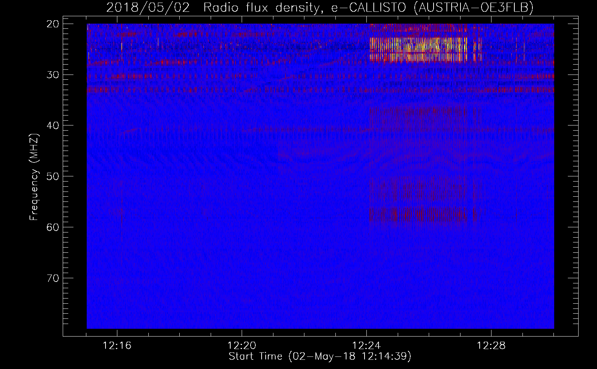Click the 50 frequency tick label

pyautogui.click(x=53, y=176)
